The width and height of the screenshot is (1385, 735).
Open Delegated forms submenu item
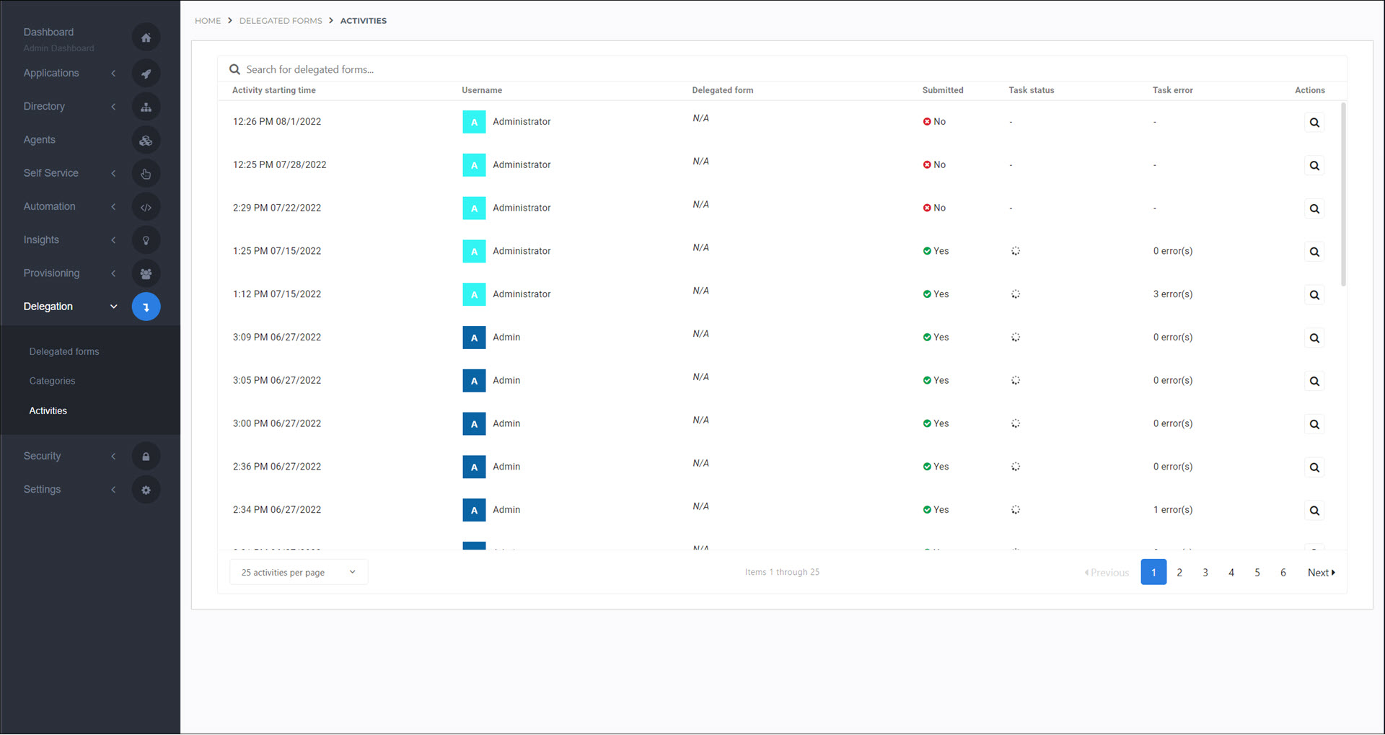64,352
